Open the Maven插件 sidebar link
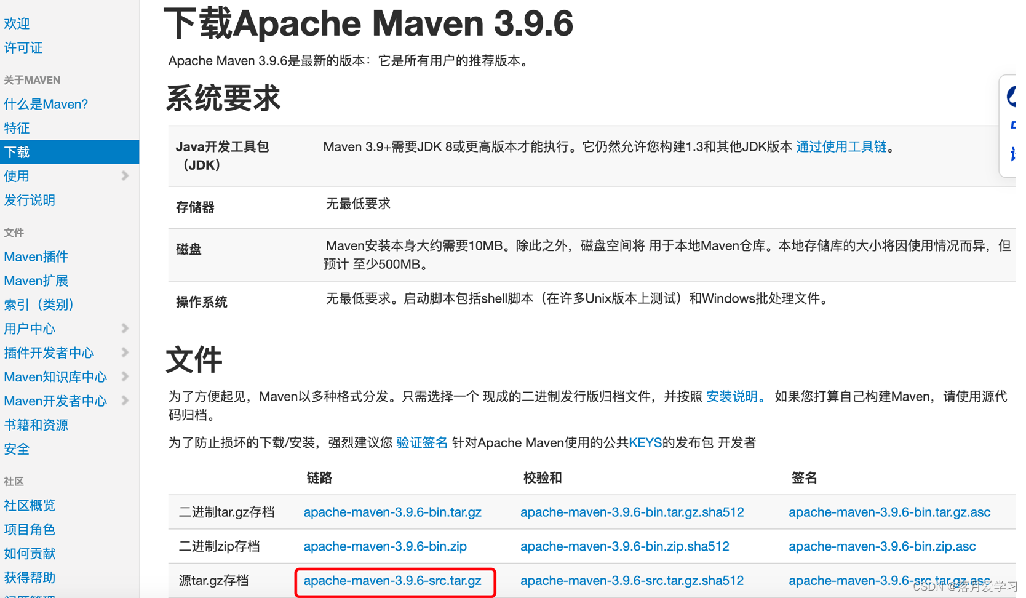The width and height of the screenshot is (1026, 598). tap(36, 257)
